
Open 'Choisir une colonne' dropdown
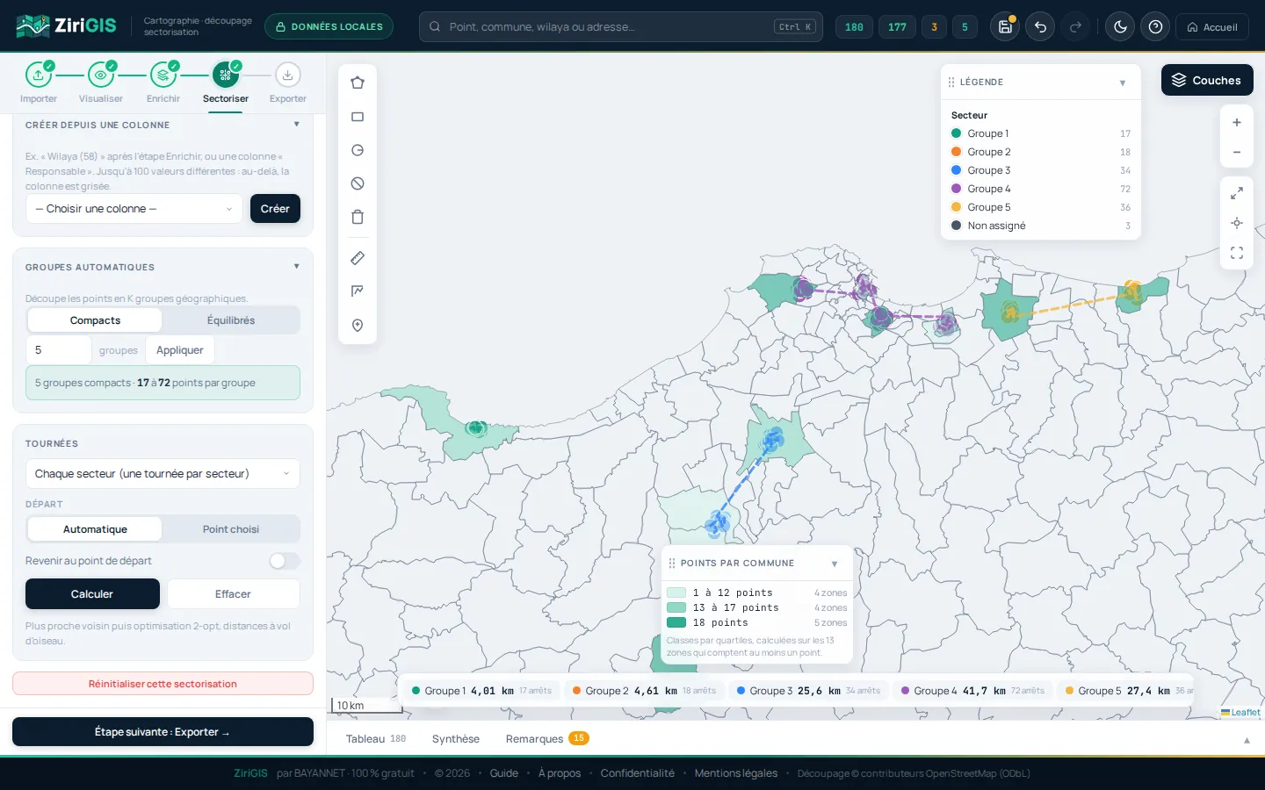click(134, 209)
